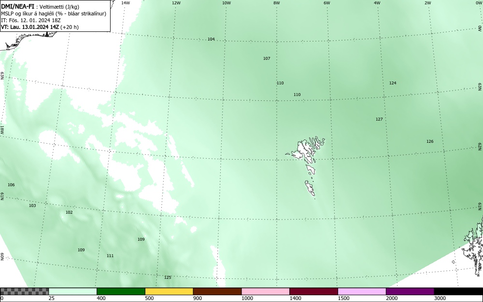
Task: Click the 62N latitude label
Action: point(480,146)
